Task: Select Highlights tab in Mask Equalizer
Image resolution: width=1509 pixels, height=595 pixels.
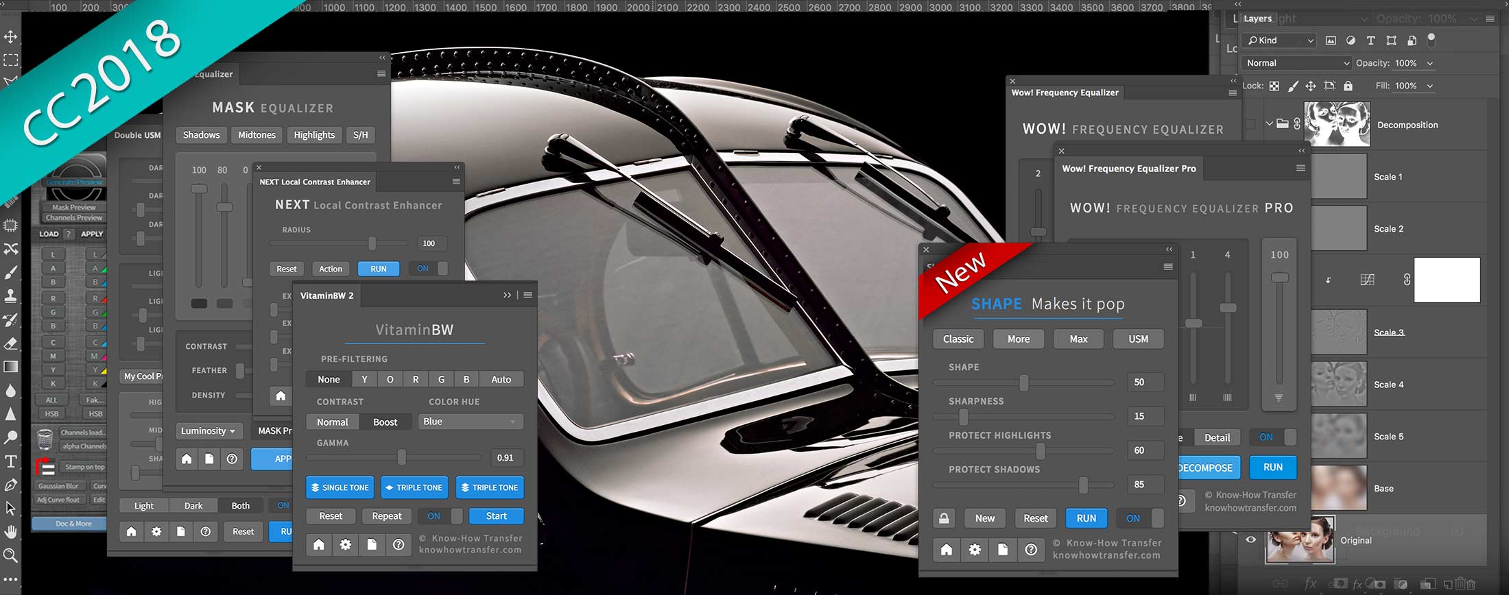Action: pyautogui.click(x=314, y=135)
